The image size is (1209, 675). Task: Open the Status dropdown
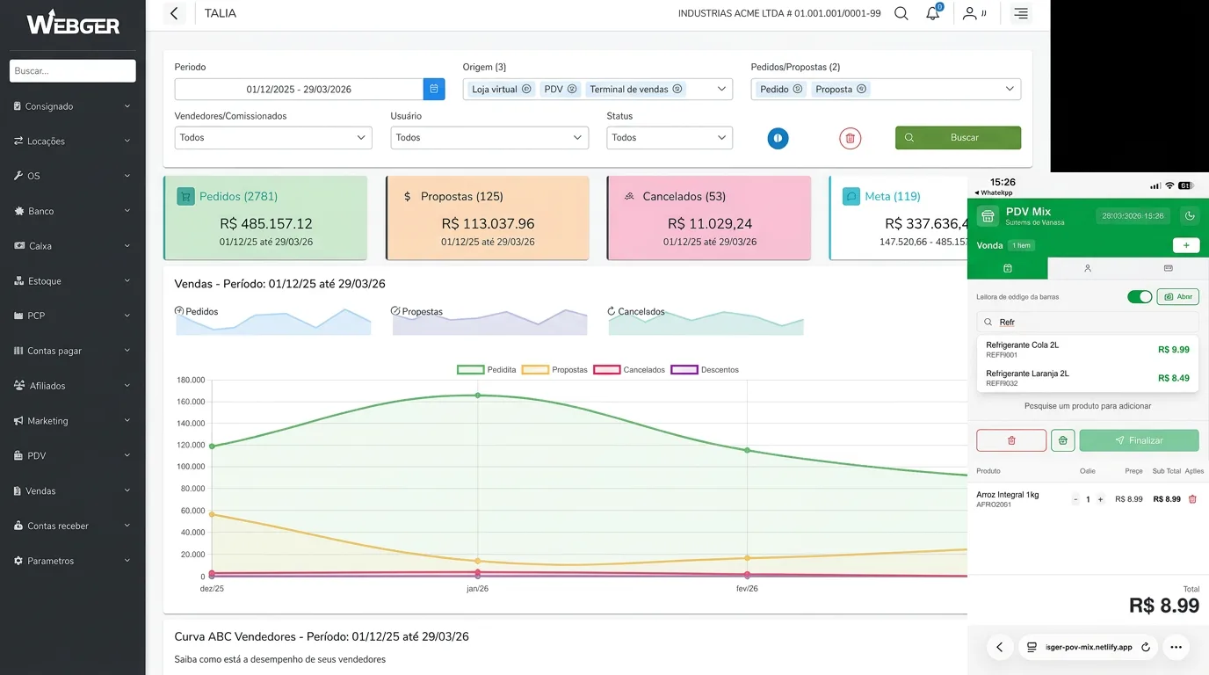click(x=670, y=138)
